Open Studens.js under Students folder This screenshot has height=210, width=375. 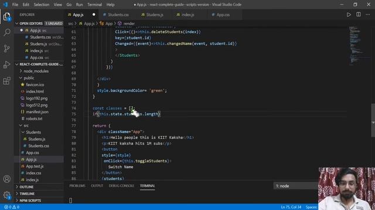[36, 139]
